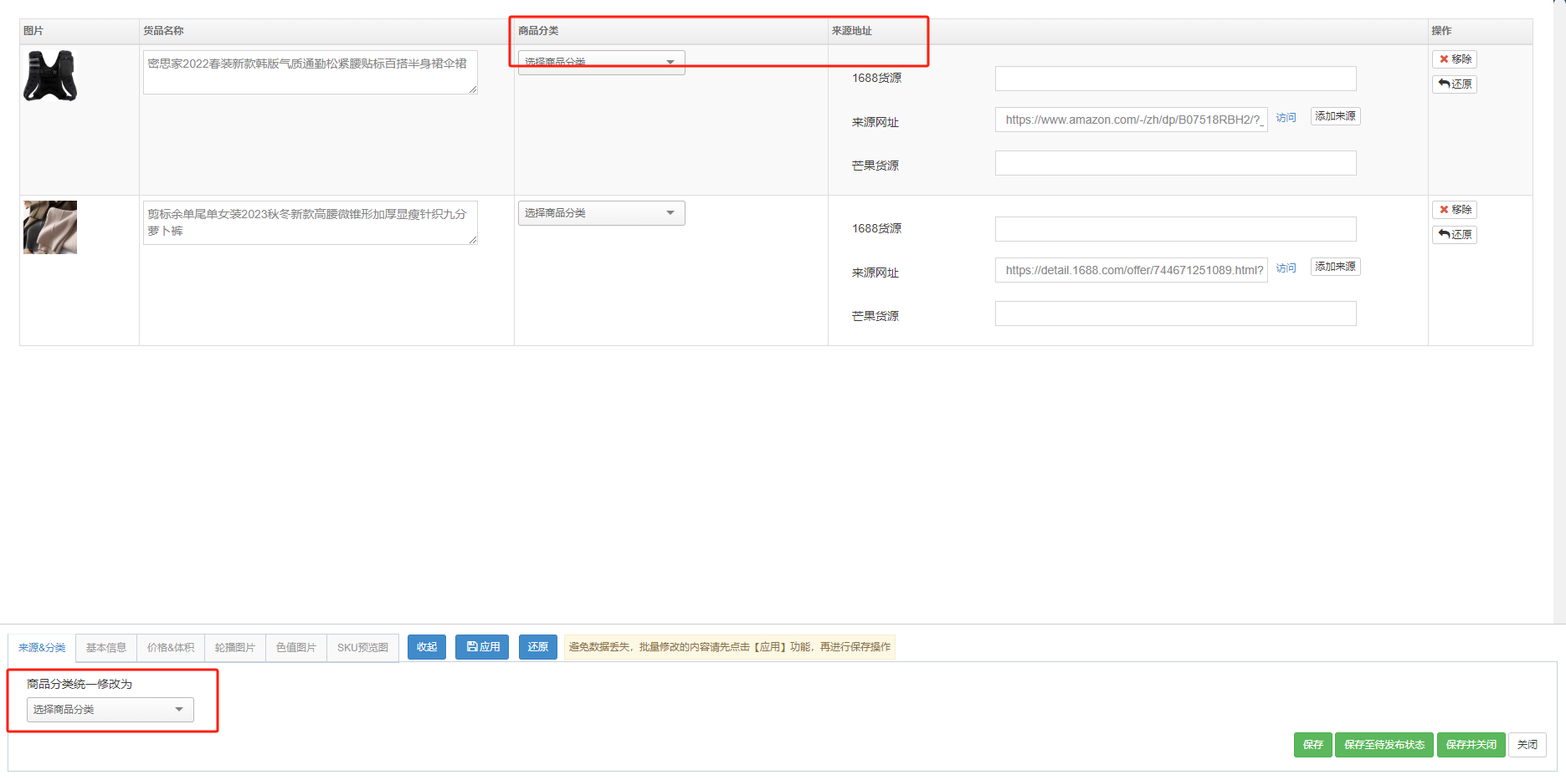
Task: Click the 收起 collapse button
Action: point(427,647)
